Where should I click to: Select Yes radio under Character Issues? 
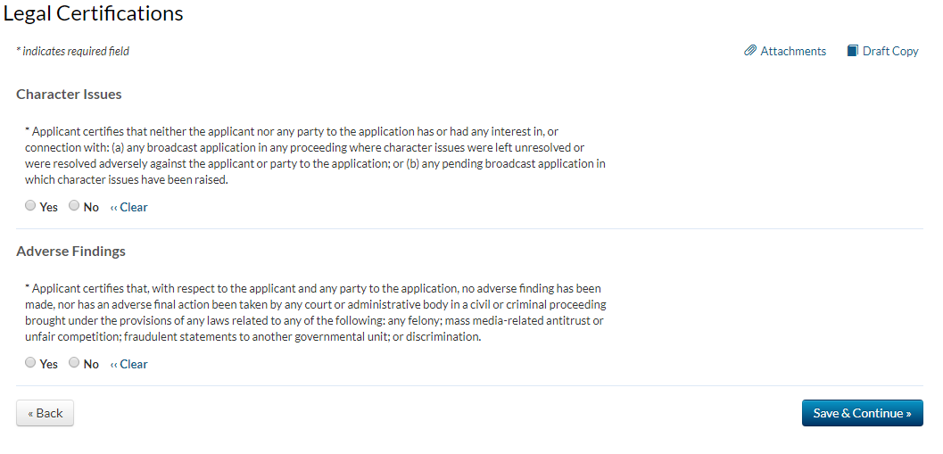[30, 206]
